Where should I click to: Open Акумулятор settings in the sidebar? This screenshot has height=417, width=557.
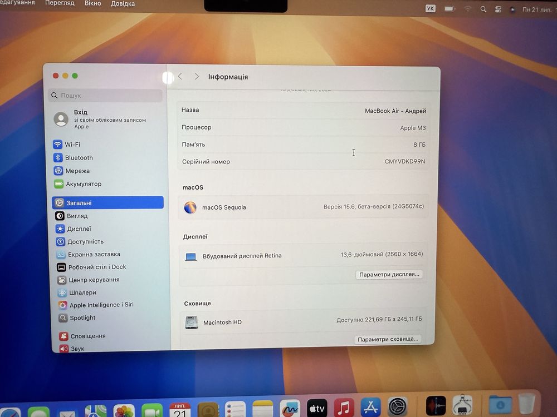coord(78,183)
